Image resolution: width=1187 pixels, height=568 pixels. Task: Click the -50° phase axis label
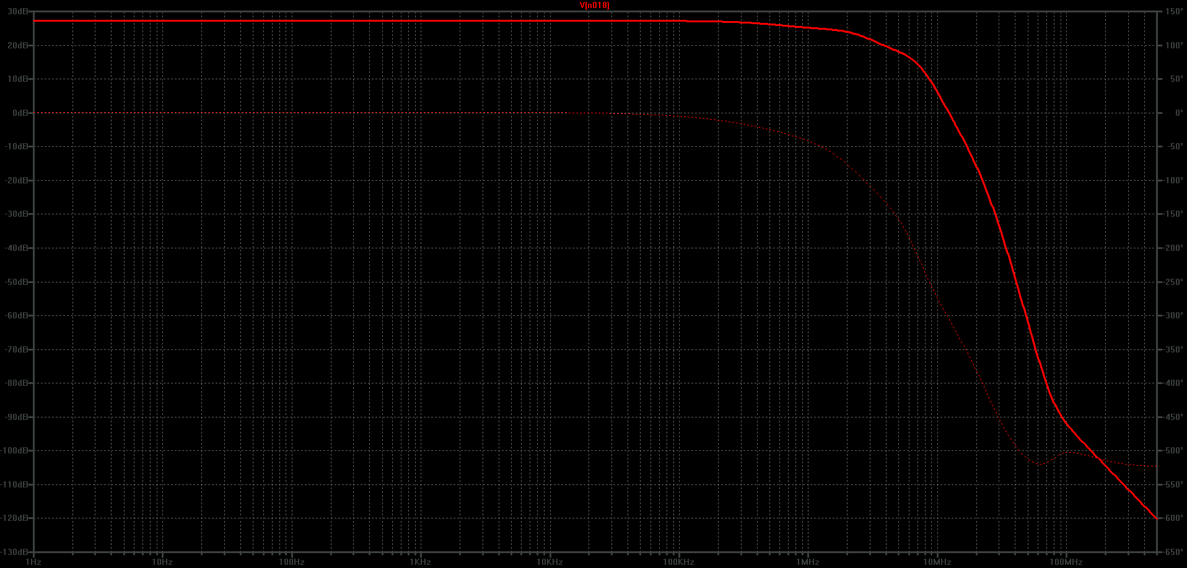[1174, 147]
